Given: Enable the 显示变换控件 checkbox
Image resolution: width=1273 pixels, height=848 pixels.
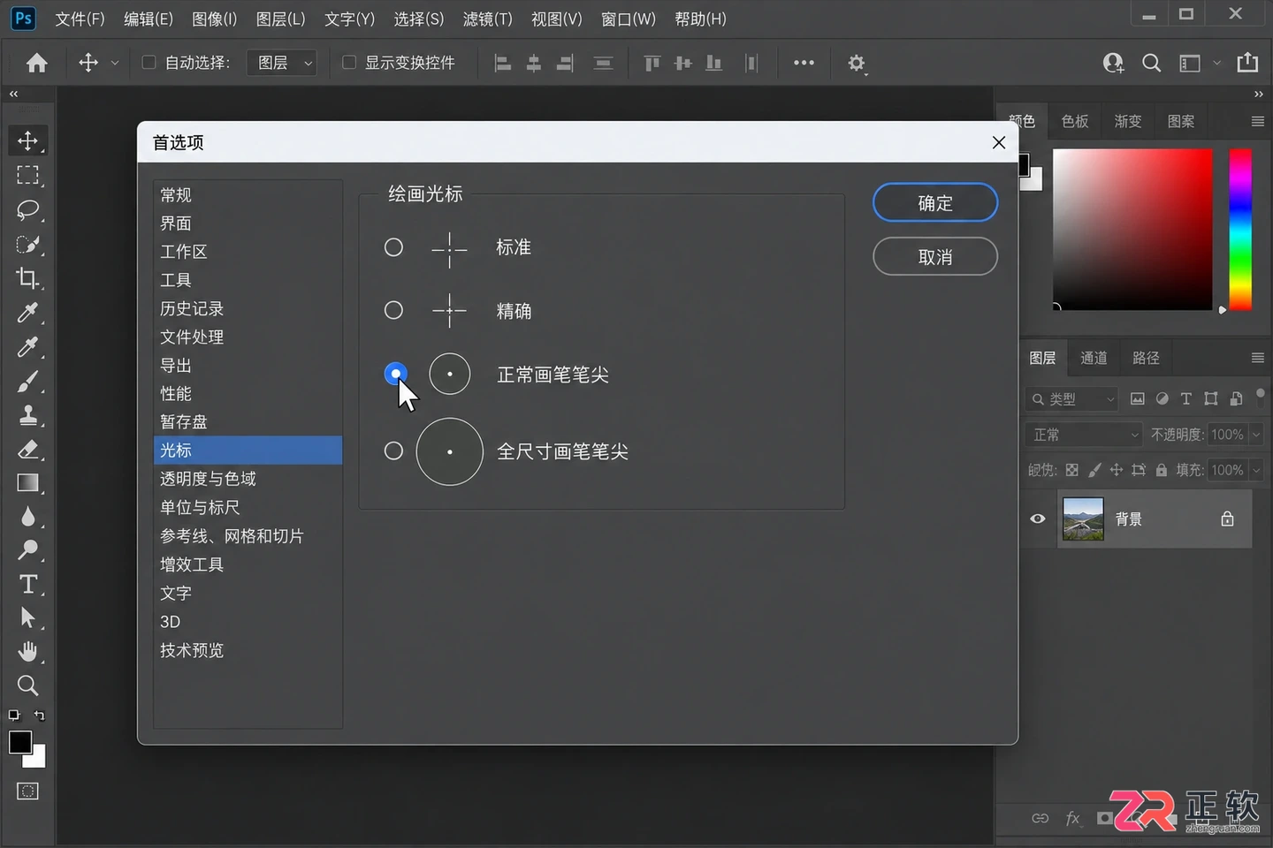Looking at the screenshot, I should point(349,62).
